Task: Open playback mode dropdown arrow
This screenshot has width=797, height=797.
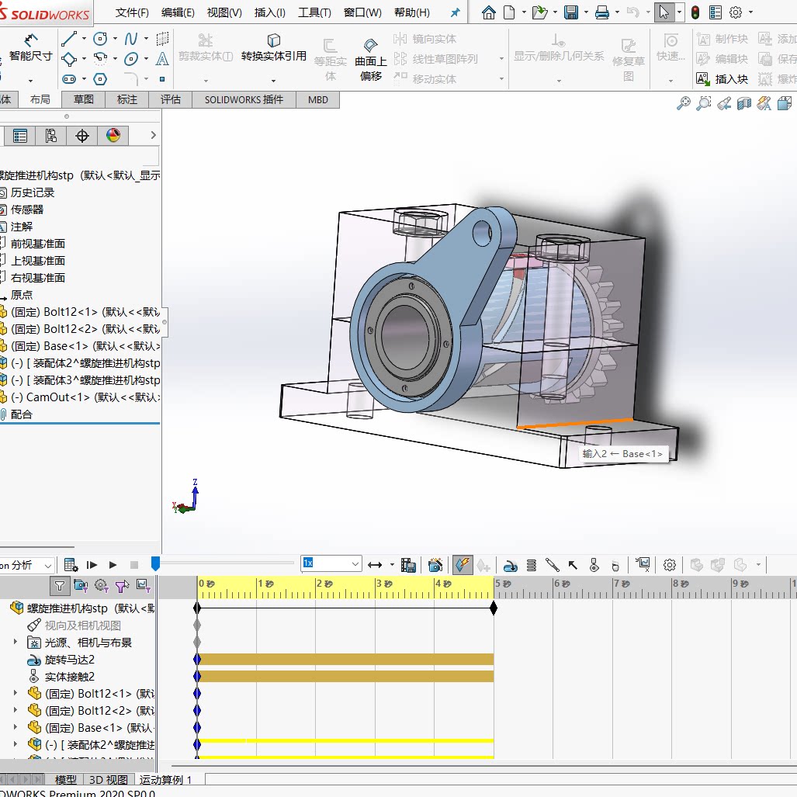Action: [x=392, y=565]
